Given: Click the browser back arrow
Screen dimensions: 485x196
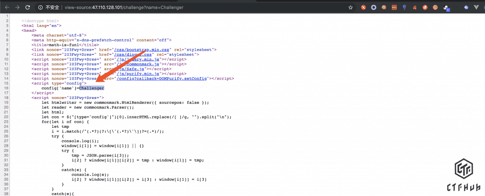Looking at the screenshot, I should pos(6,8).
